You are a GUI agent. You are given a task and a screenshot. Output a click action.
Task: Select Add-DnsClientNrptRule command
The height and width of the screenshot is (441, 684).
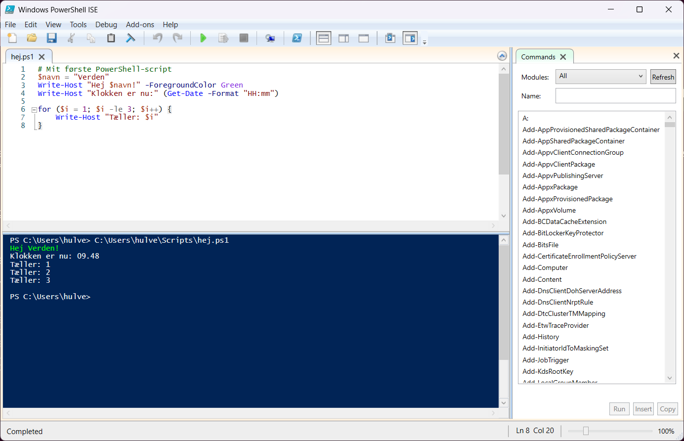558,302
